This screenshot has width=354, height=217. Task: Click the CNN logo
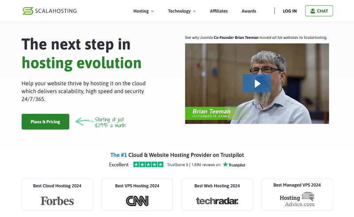(137, 201)
